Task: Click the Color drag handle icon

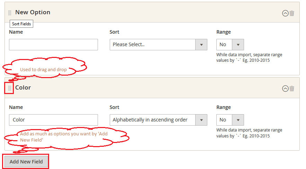Action: [x=10, y=88]
